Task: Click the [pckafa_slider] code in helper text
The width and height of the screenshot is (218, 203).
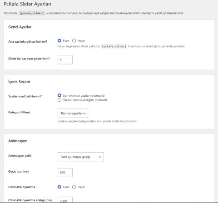Action: coord(114,46)
